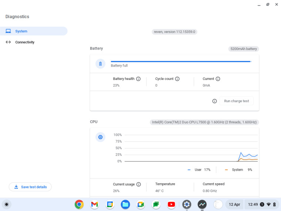Open Gmail from the shelf

pyautogui.click(x=94, y=204)
